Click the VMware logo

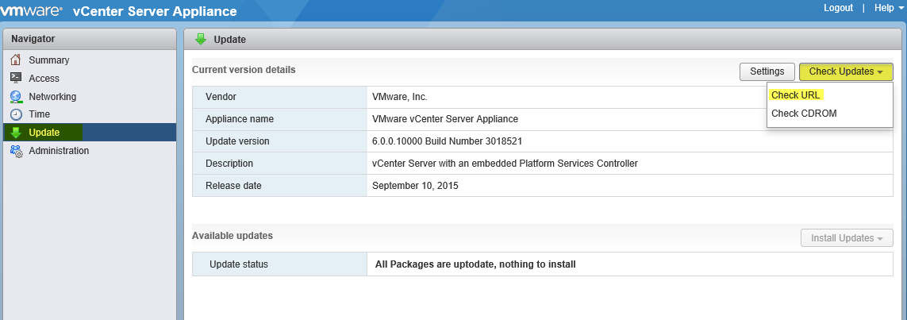[32, 10]
